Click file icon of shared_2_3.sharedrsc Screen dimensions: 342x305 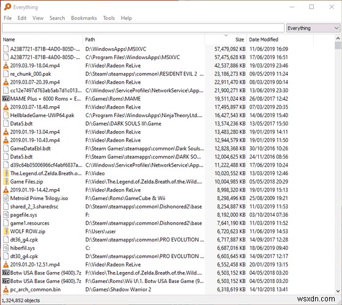[x=6, y=206]
